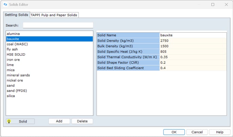Select alumina in the solids list
Viewport: 233px width, 137px height.
pos(14,34)
